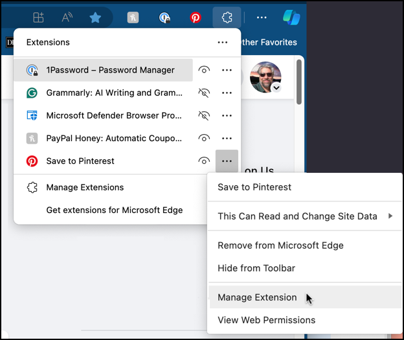Expand This Can Read and Change Site Data arrow

point(390,216)
